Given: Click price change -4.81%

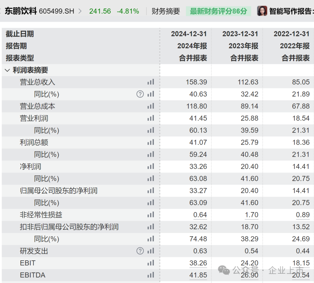Looking at the screenshot, I should pos(128,11).
